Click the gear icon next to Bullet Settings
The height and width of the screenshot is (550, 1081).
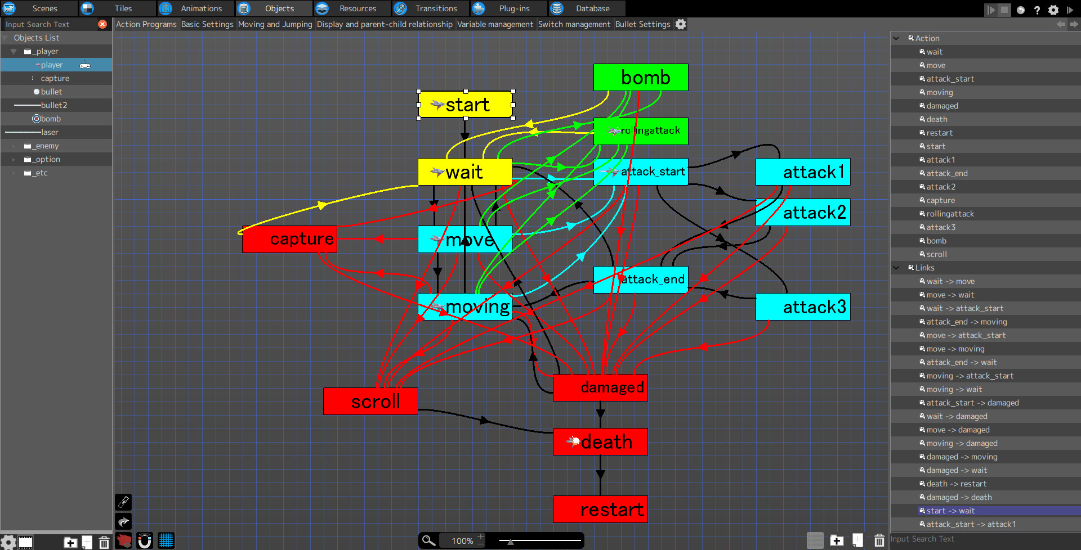[x=681, y=24]
